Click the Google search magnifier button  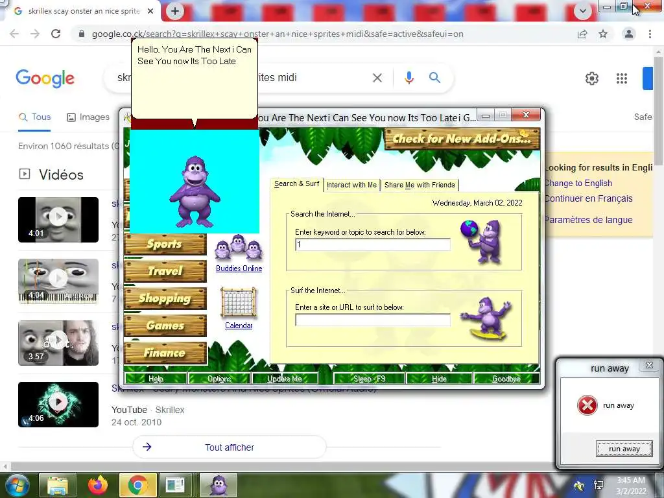pos(434,78)
